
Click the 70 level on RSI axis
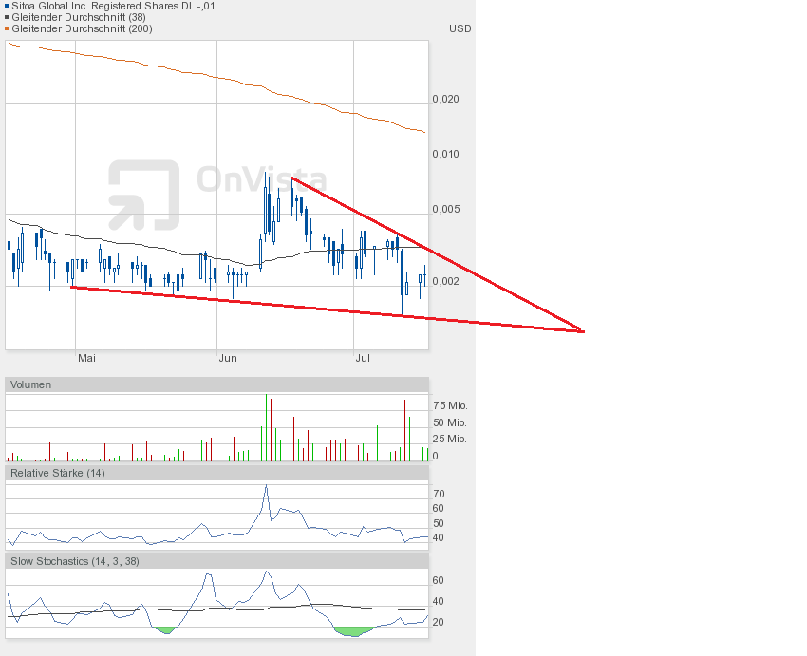(439, 494)
